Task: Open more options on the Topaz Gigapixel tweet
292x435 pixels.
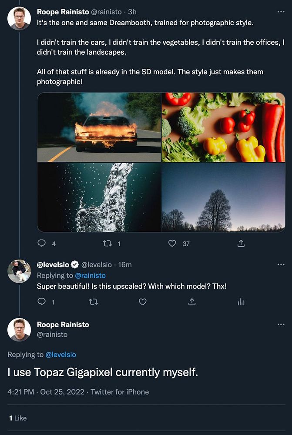Action: tap(281, 325)
